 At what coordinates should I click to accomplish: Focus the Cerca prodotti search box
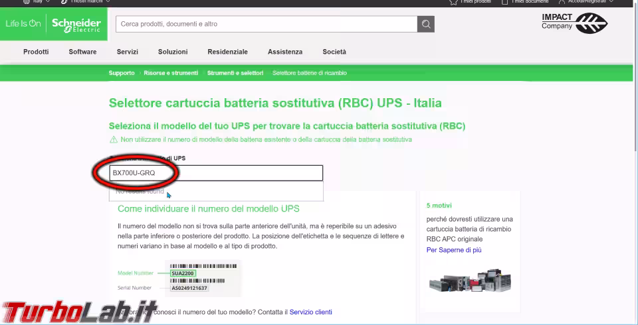266,25
